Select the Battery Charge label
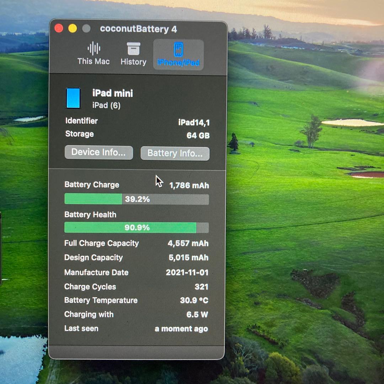The width and height of the screenshot is (384, 384). 91,185
